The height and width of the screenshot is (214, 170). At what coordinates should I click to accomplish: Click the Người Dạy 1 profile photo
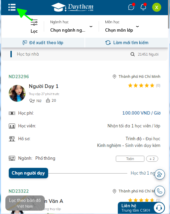[x=17, y=93]
